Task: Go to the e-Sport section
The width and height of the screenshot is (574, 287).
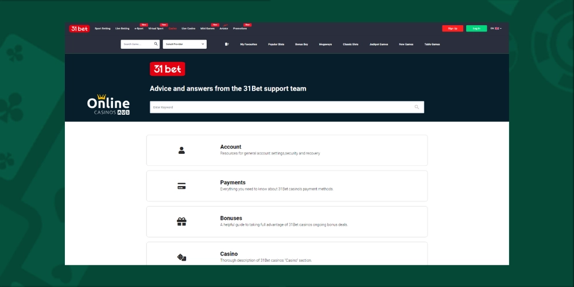Action: (139, 29)
